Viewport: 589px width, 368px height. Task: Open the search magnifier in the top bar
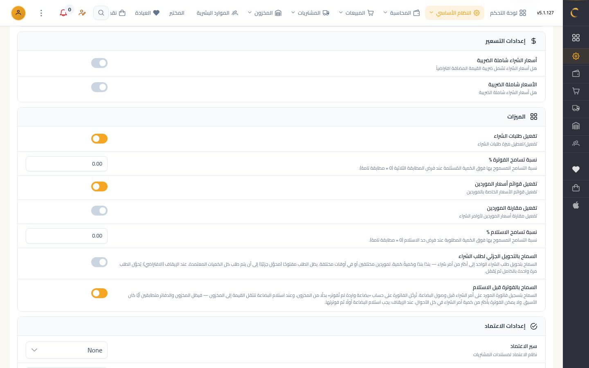point(101,13)
